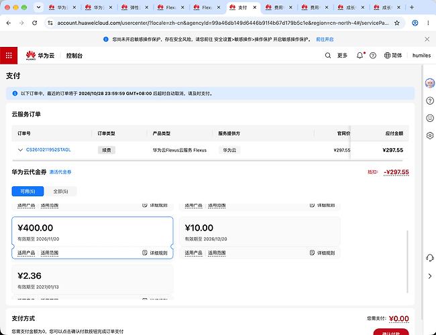436x335 pixels.
Task: Select the ¥10.00 voucher card
Action: [x=260, y=238]
